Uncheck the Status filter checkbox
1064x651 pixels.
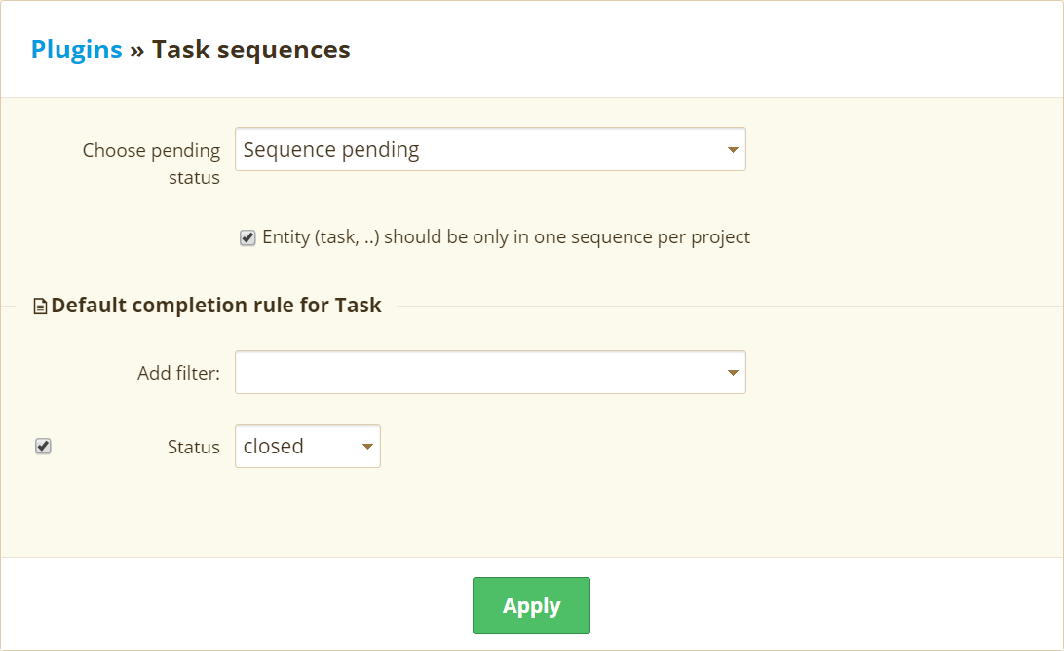(43, 447)
